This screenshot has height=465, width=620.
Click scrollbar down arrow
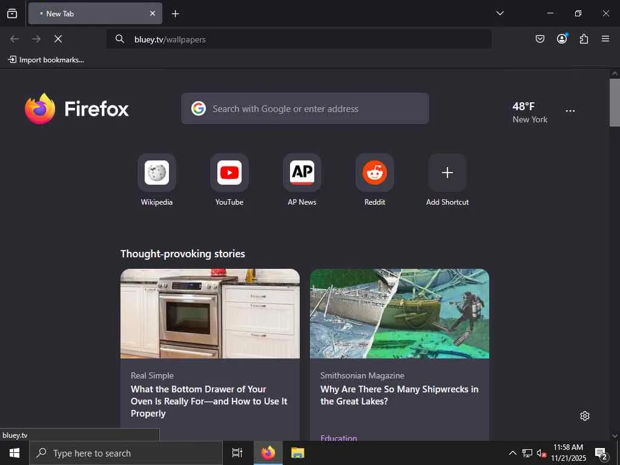(x=615, y=436)
